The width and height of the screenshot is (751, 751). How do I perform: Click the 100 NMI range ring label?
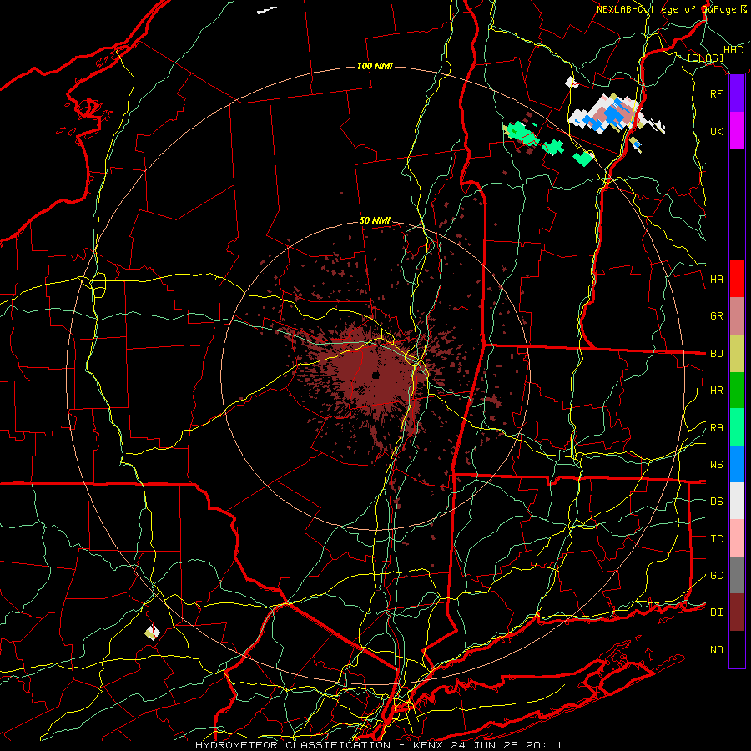(x=375, y=66)
